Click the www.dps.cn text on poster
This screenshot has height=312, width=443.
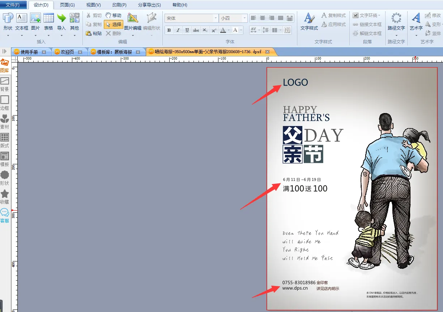pos(295,288)
